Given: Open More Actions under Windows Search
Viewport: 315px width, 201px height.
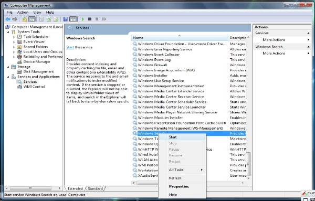Looking at the screenshot, I should [274, 54].
